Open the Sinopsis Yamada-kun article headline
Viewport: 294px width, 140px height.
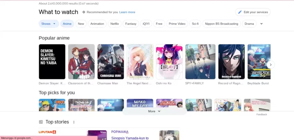[130, 138]
